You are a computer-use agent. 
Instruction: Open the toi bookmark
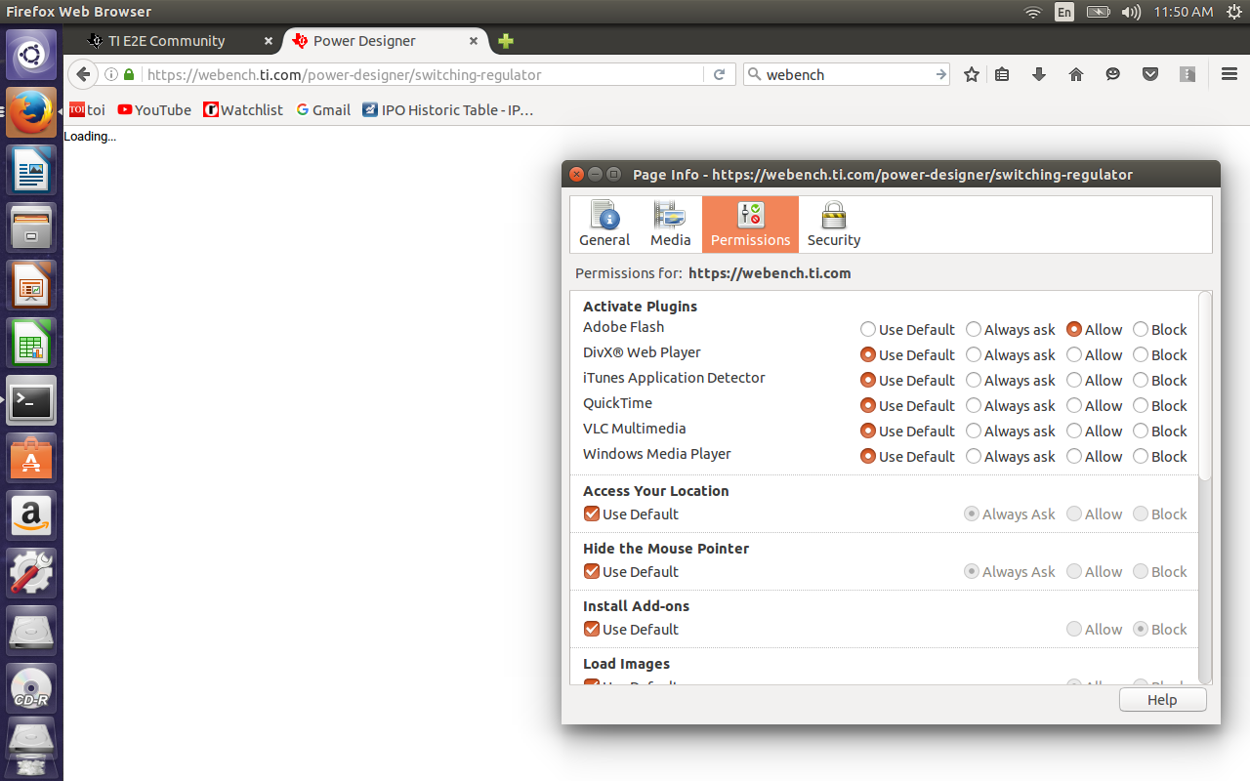tap(87, 110)
